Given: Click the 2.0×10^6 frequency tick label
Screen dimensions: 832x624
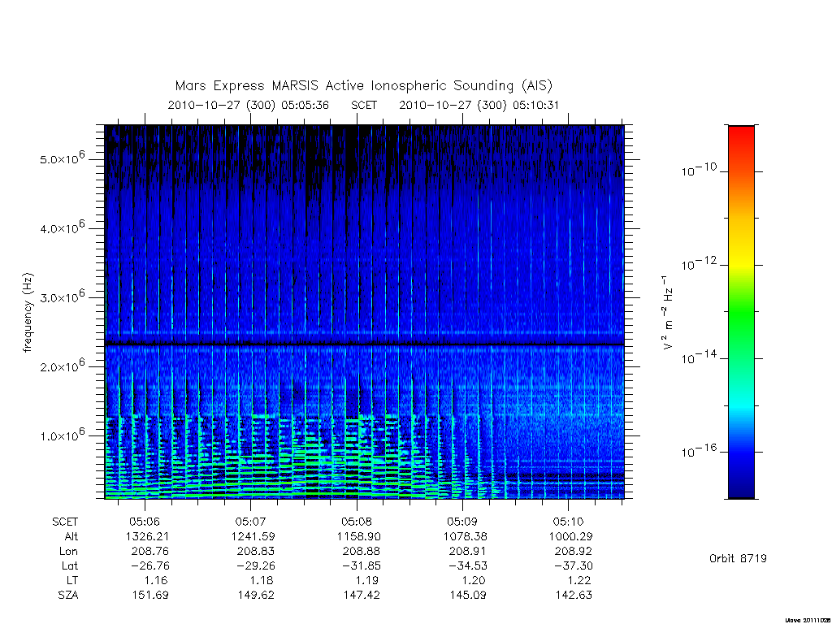Looking at the screenshot, I should 62,366.
